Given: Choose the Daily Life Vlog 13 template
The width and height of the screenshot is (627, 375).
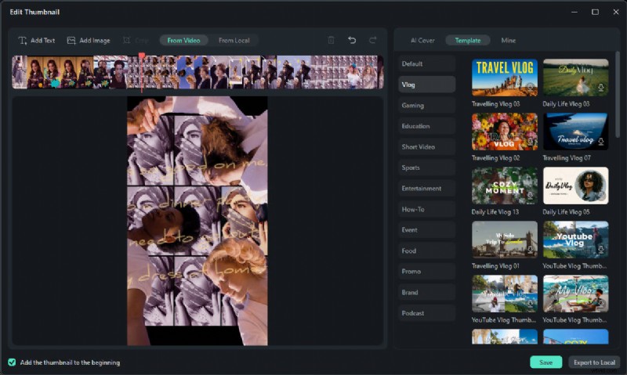Looking at the screenshot, I should point(505,186).
